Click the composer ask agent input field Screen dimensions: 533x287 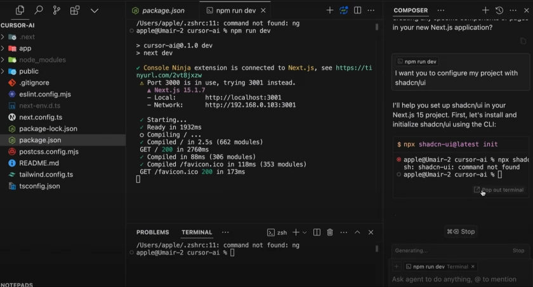click(x=460, y=279)
